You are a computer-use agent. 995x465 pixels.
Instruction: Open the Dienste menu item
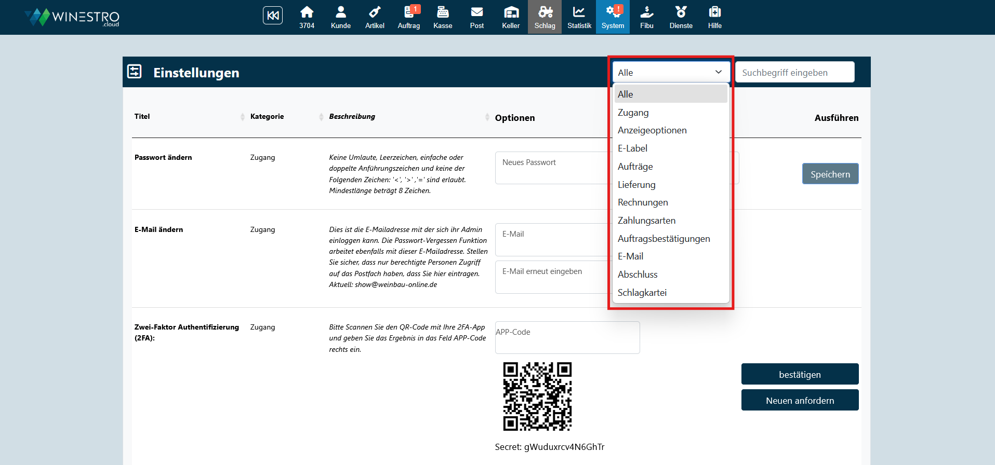click(x=681, y=17)
